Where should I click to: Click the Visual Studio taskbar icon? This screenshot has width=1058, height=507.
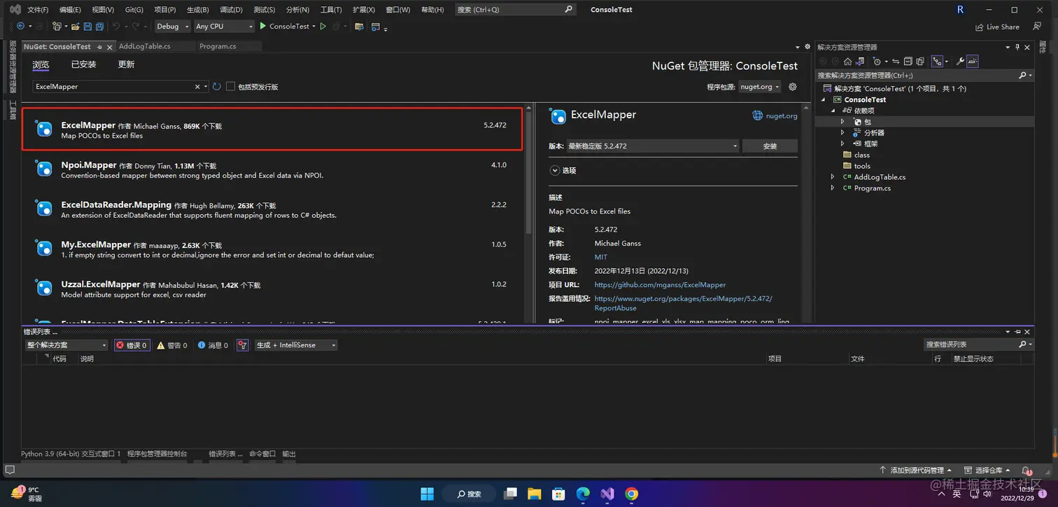(x=607, y=494)
